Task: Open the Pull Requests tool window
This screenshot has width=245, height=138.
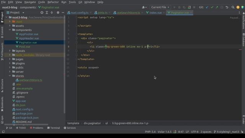Action: coord(2,52)
